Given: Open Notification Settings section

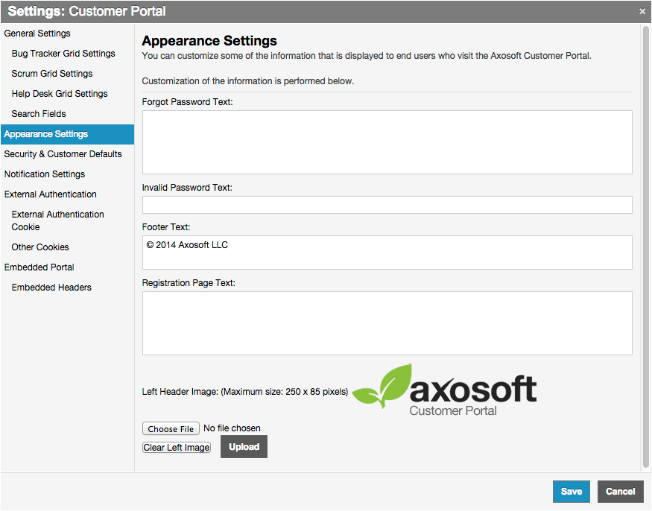Looking at the screenshot, I should pos(45,174).
